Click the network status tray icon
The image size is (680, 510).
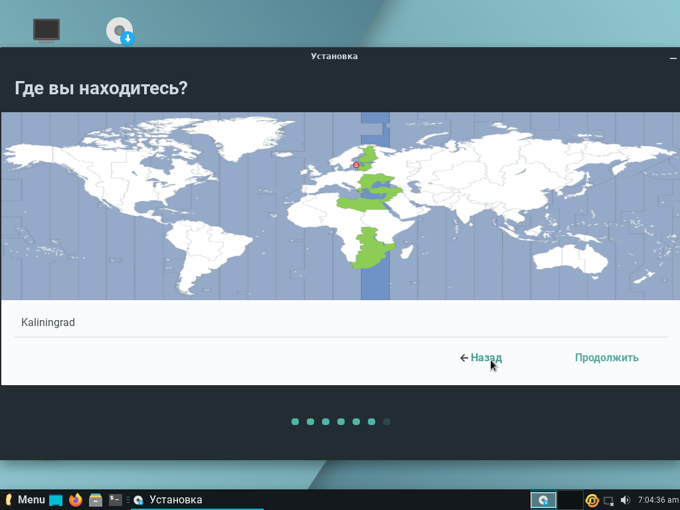click(x=608, y=501)
